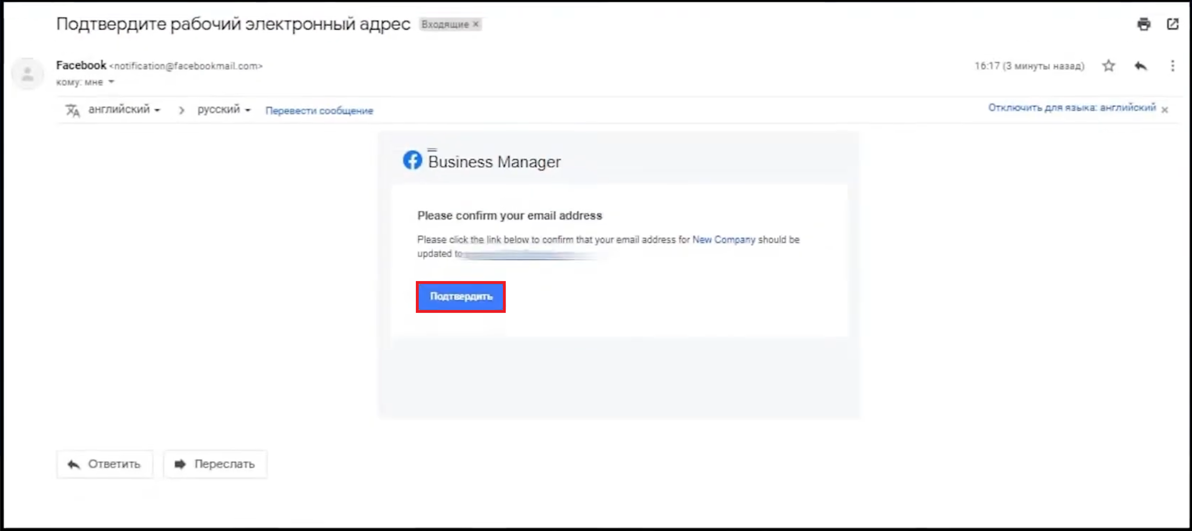Click the subject 'Подтвердите рабочий электронный адрес'
Screen dimensions: 1192x531
point(233,24)
